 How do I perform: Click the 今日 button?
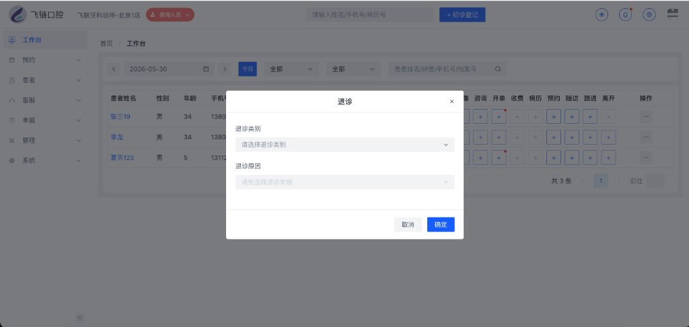(248, 69)
